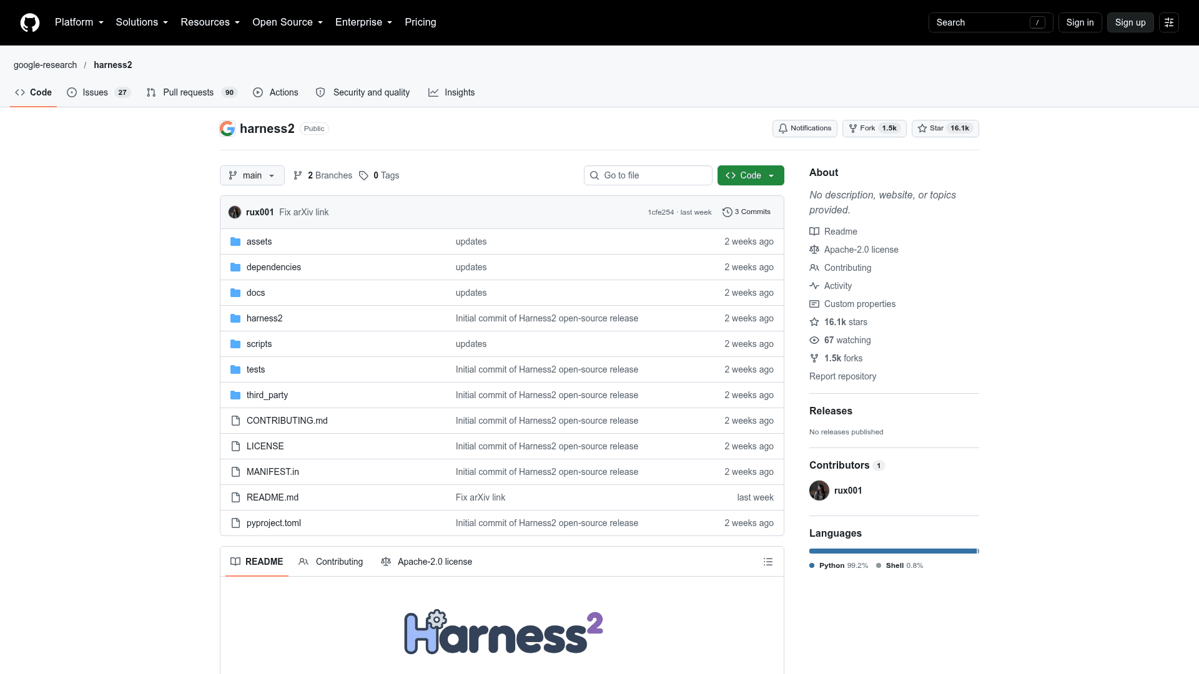Click the LICENSE file icon

coord(235,446)
